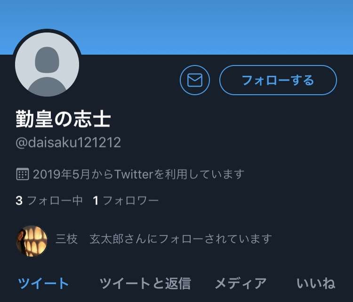Viewport: 353px width, 302px height.
Task: Open the default profile avatar picture
Action: pyautogui.click(x=47, y=64)
